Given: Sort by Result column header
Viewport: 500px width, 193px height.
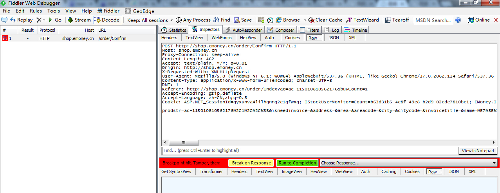Looking at the screenshot, I should click(27, 30).
